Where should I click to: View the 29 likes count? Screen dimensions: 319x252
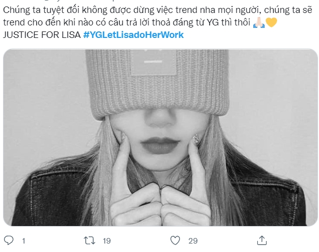193,241
